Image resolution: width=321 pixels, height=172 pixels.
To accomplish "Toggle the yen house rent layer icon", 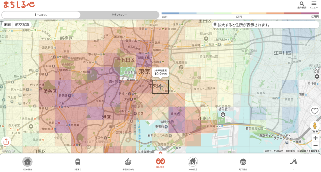I will click(x=27, y=162).
